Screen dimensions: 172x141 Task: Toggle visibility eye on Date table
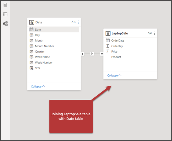(73, 22)
